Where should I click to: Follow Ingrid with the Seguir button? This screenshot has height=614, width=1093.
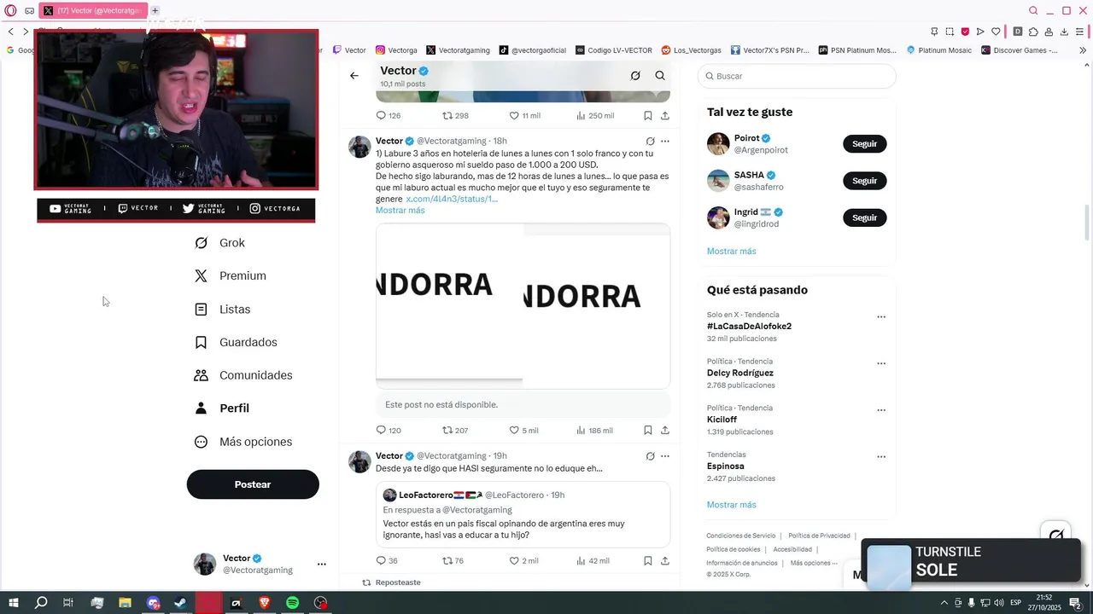pyautogui.click(x=864, y=218)
